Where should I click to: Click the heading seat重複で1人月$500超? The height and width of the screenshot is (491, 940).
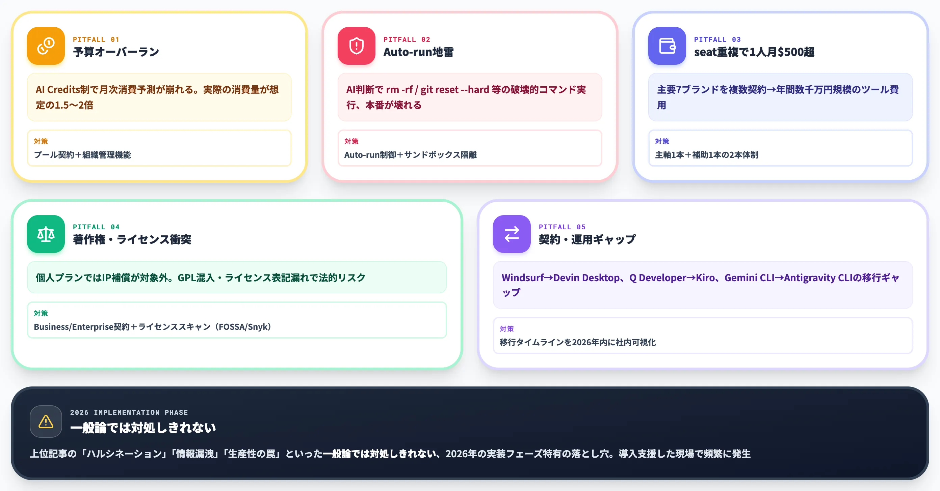[x=754, y=52]
